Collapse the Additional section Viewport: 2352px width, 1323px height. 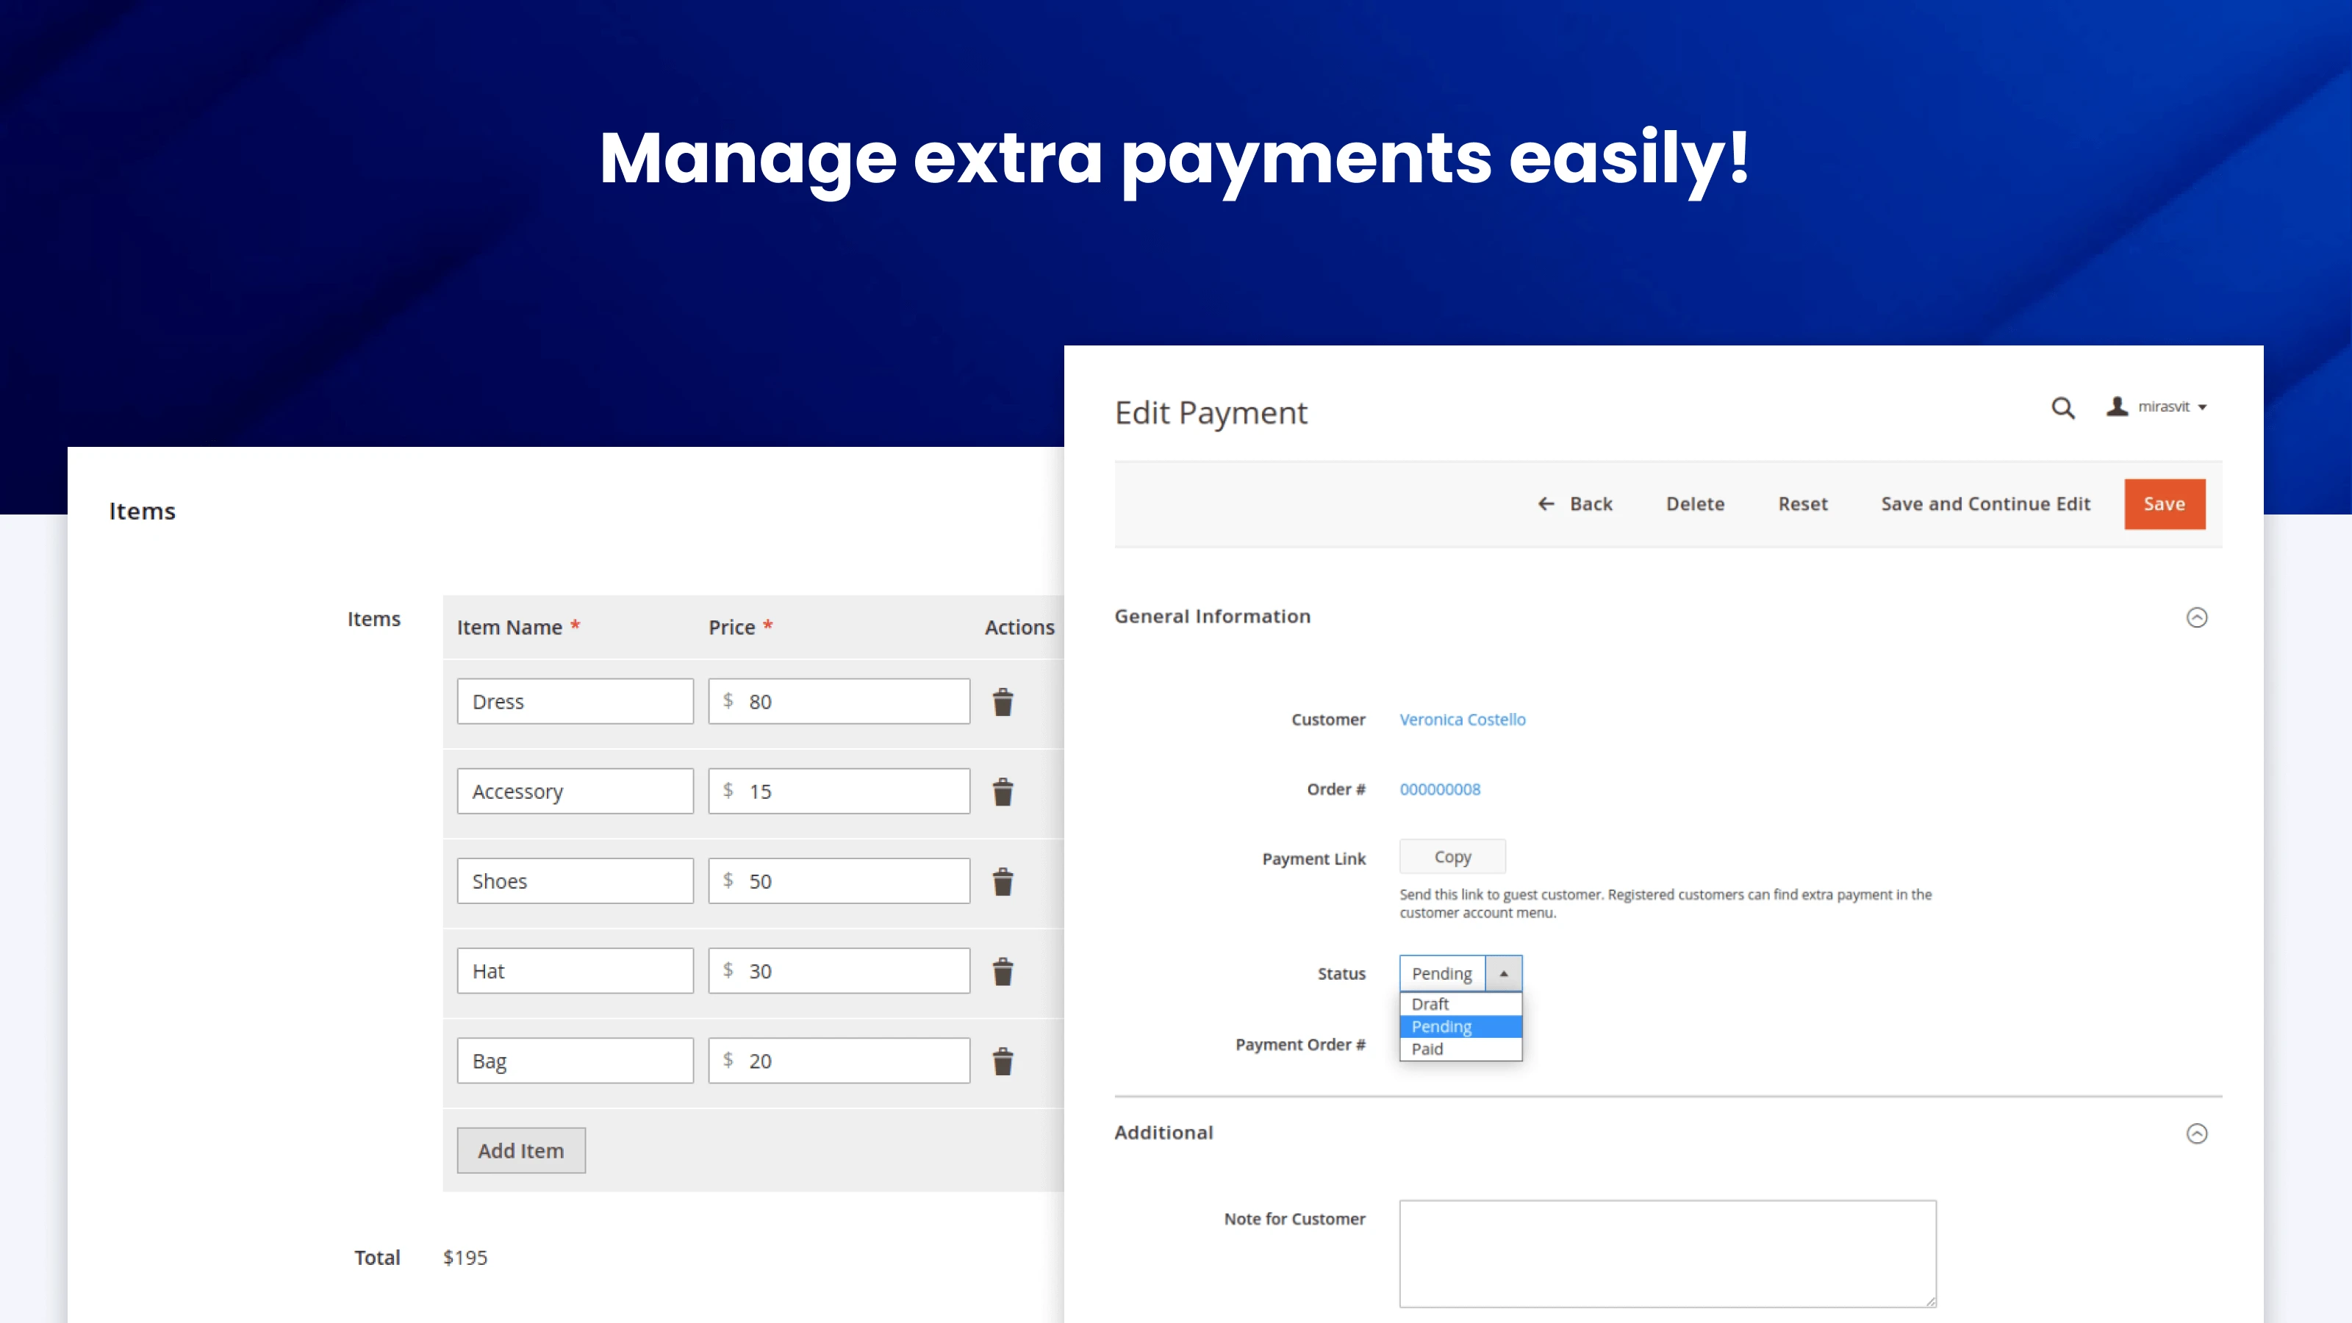pyautogui.click(x=2197, y=1133)
